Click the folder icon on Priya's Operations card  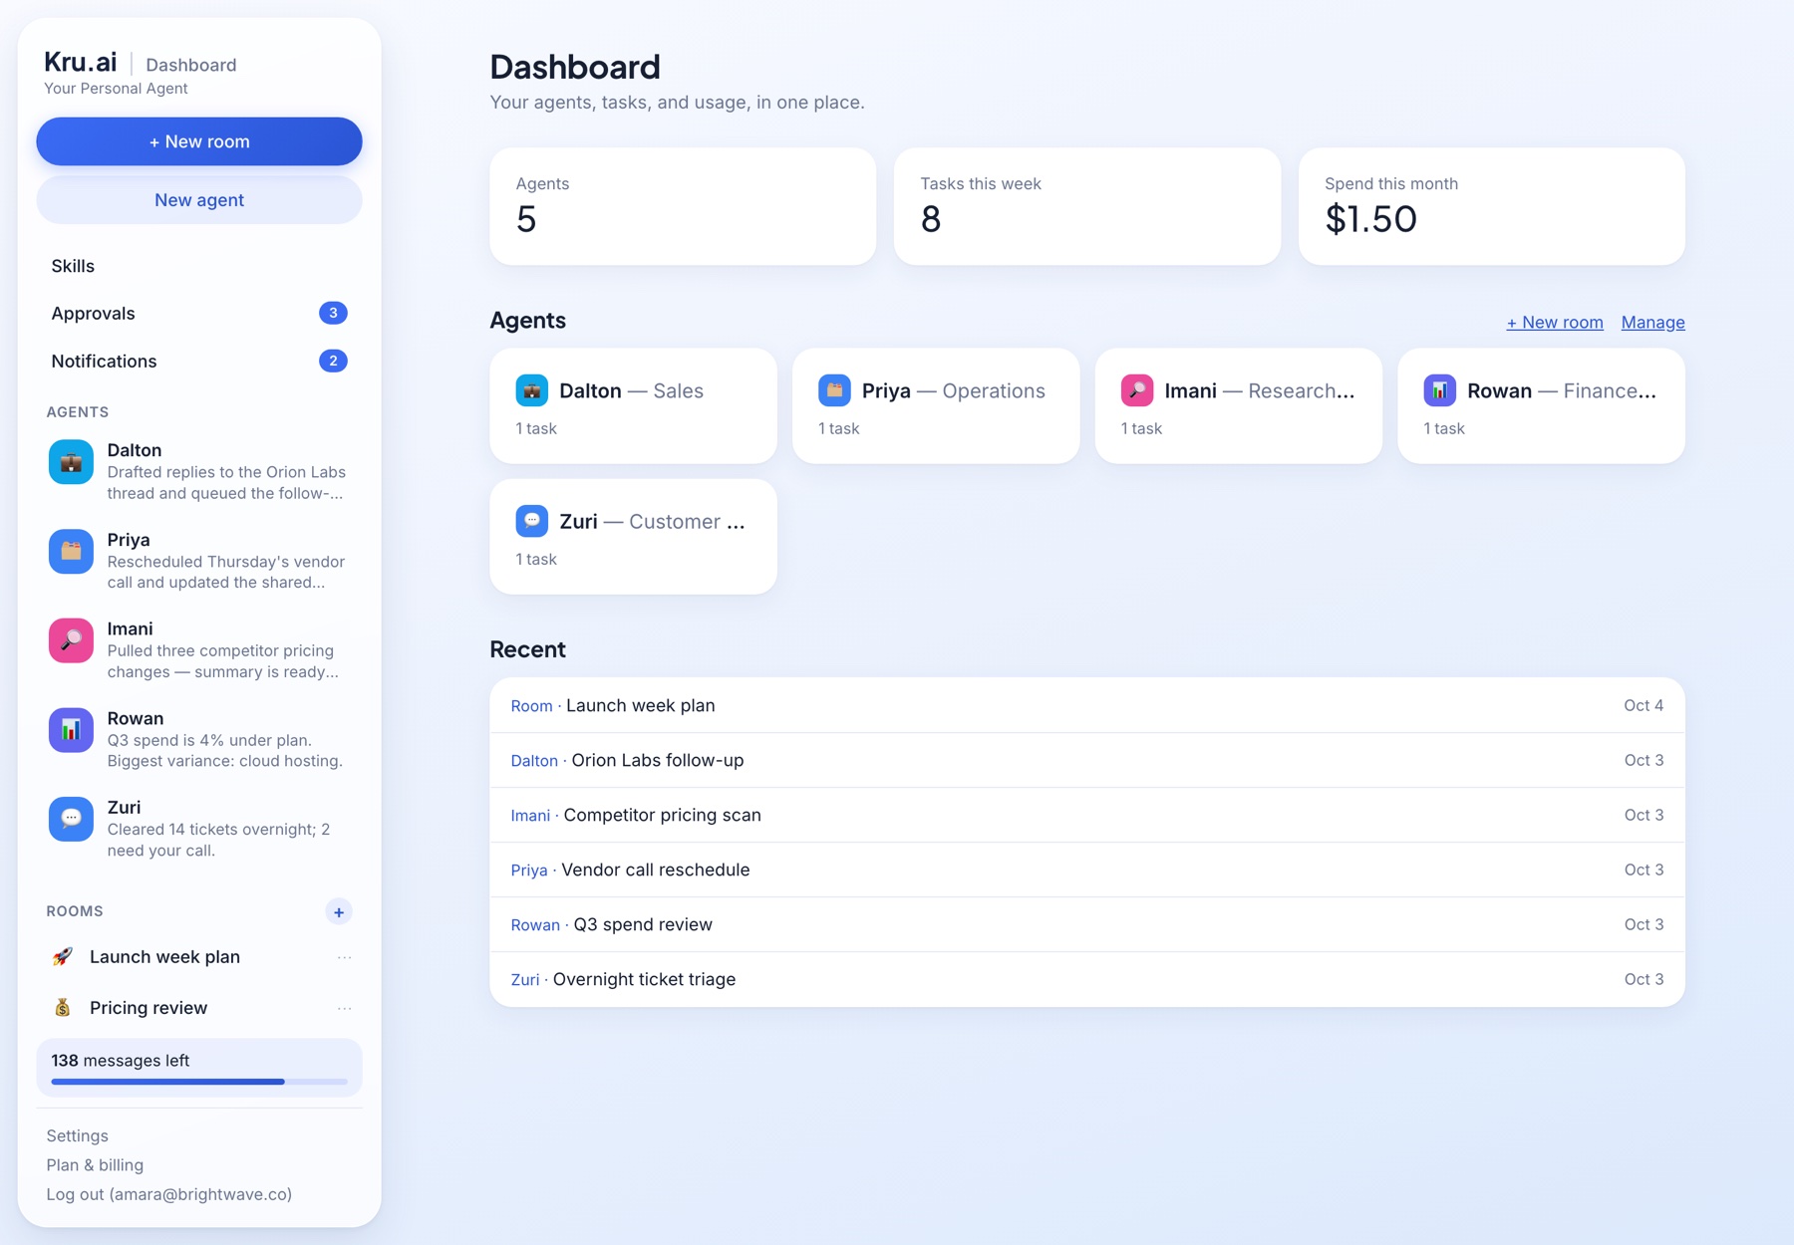click(834, 390)
